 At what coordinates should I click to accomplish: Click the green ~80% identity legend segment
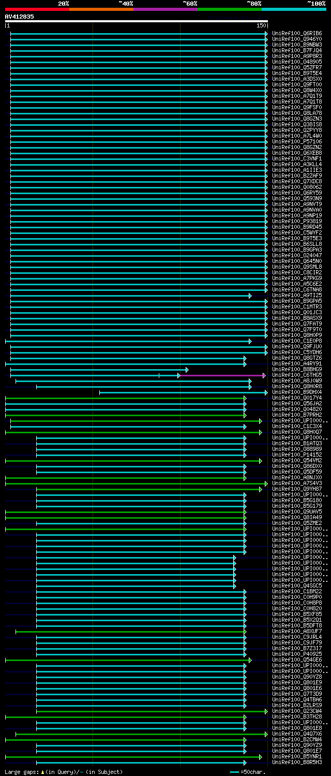pos(229,9)
